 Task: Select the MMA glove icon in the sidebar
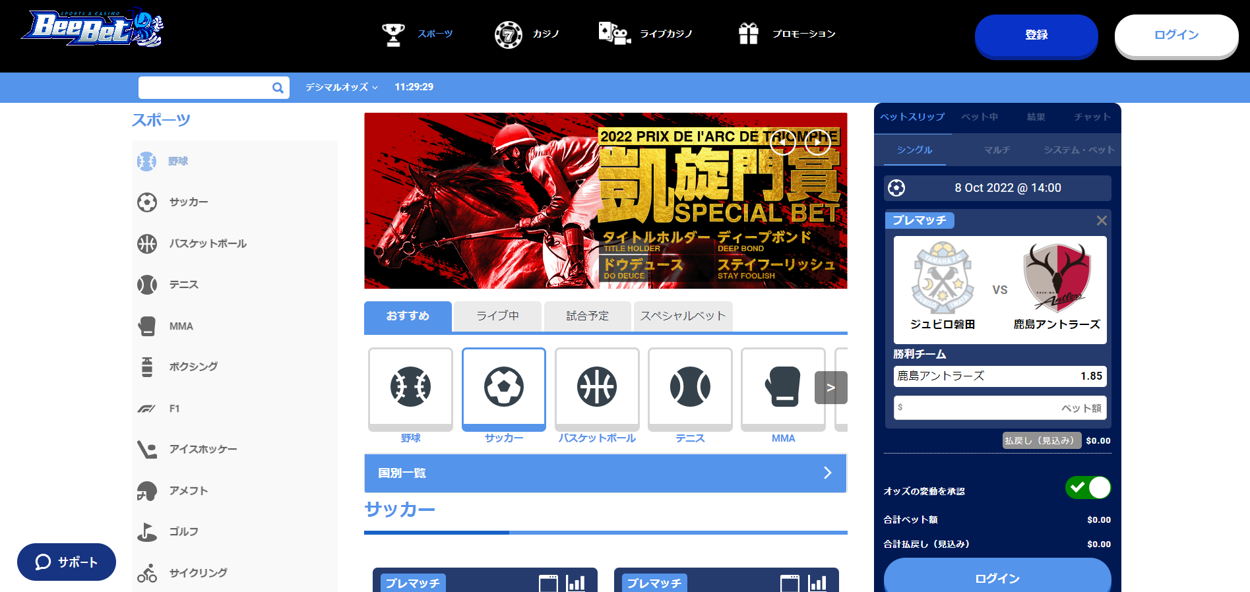(146, 326)
